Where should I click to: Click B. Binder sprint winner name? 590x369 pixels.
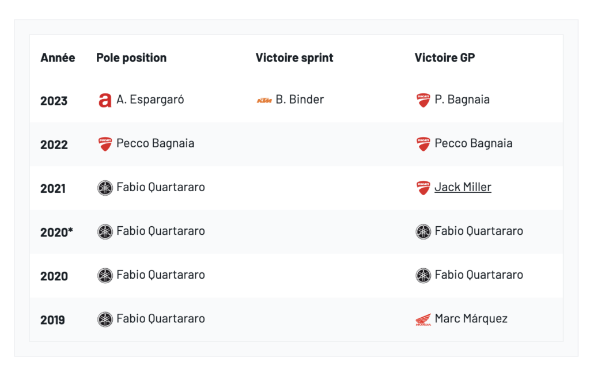click(300, 100)
